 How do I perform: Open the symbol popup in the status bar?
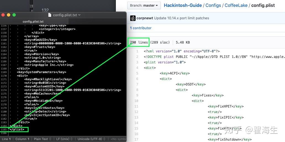tap(118, 139)
